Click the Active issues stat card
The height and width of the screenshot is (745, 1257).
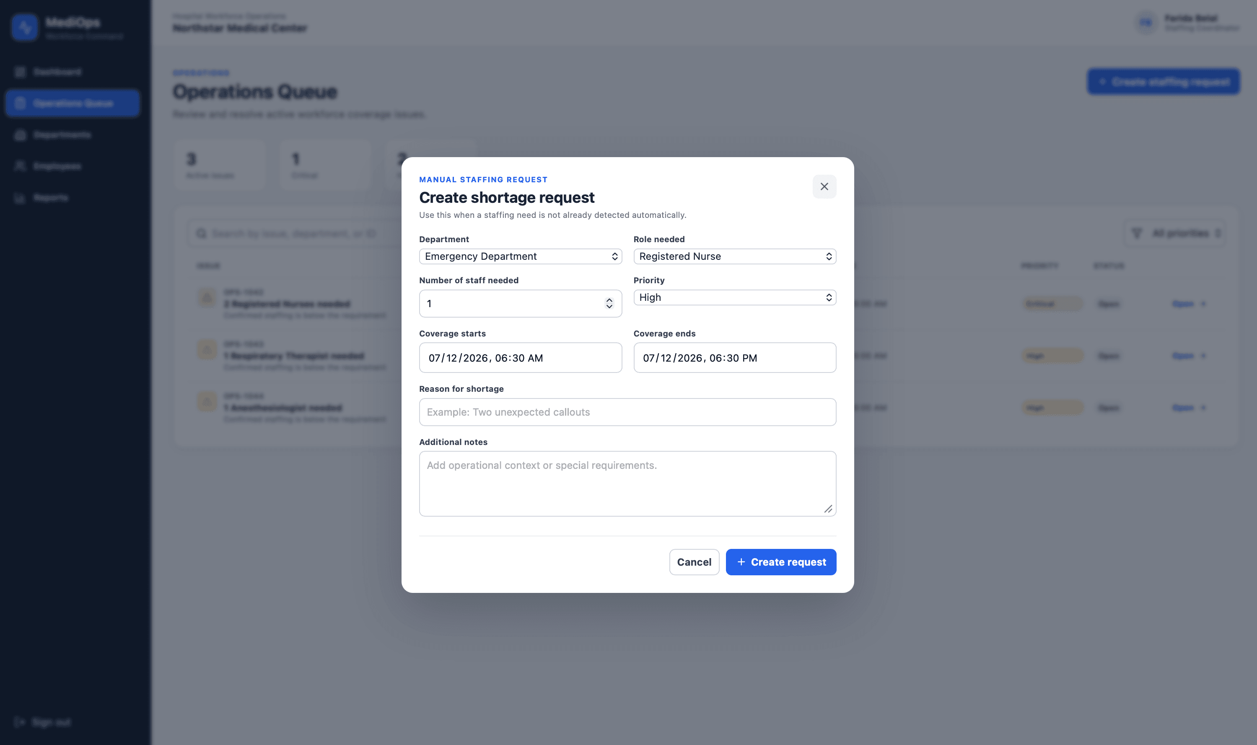220,165
